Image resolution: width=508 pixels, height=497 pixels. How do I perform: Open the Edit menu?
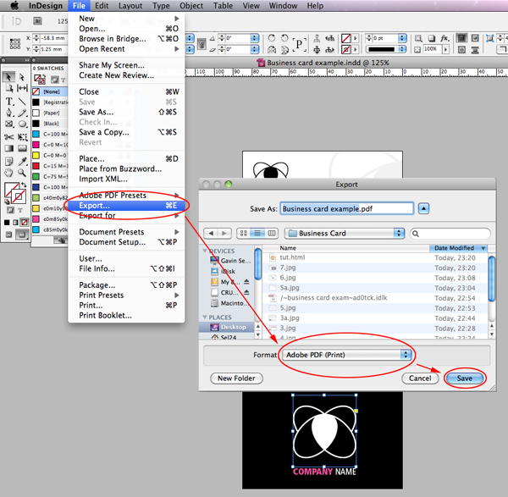pyautogui.click(x=102, y=6)
